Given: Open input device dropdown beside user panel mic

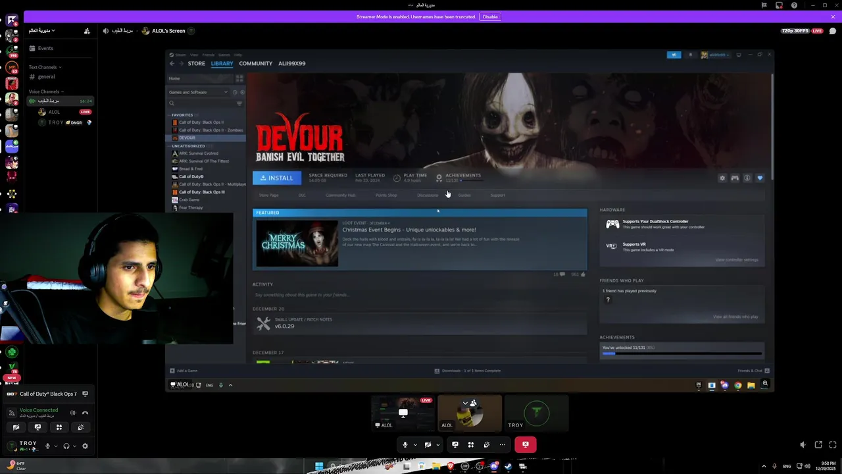Looking at the screenshot, I should 55,446.
